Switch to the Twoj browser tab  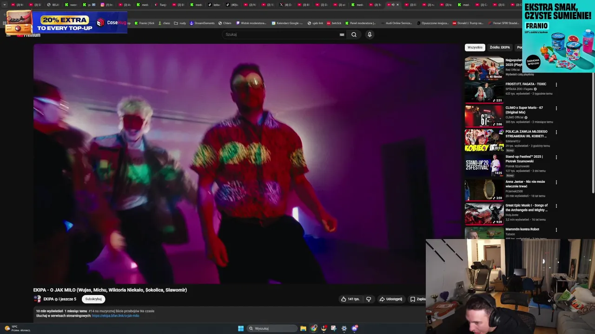point(160,5)
